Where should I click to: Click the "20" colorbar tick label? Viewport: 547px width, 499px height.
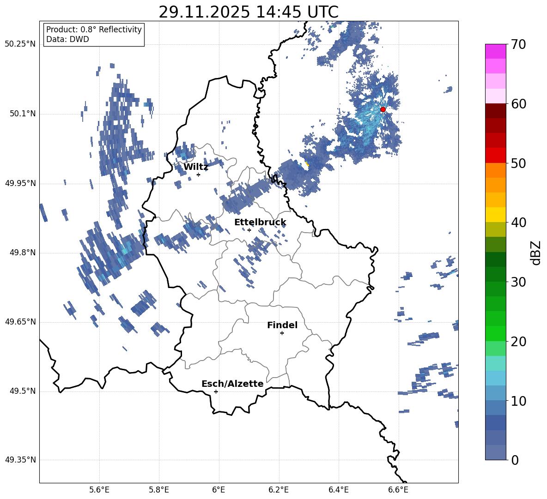(519, 342)
